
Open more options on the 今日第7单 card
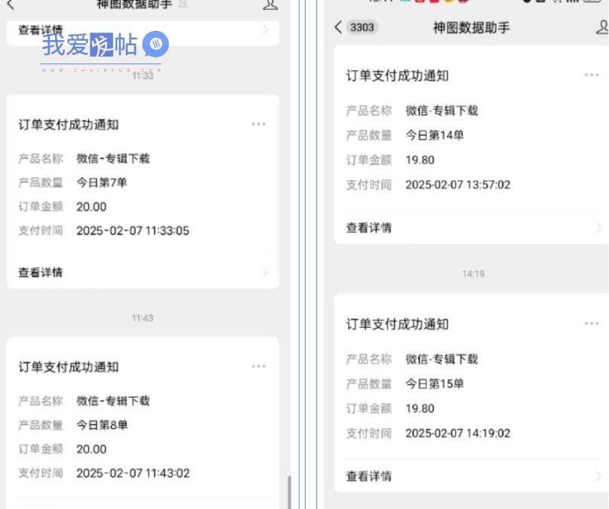(x=258, y=124)
